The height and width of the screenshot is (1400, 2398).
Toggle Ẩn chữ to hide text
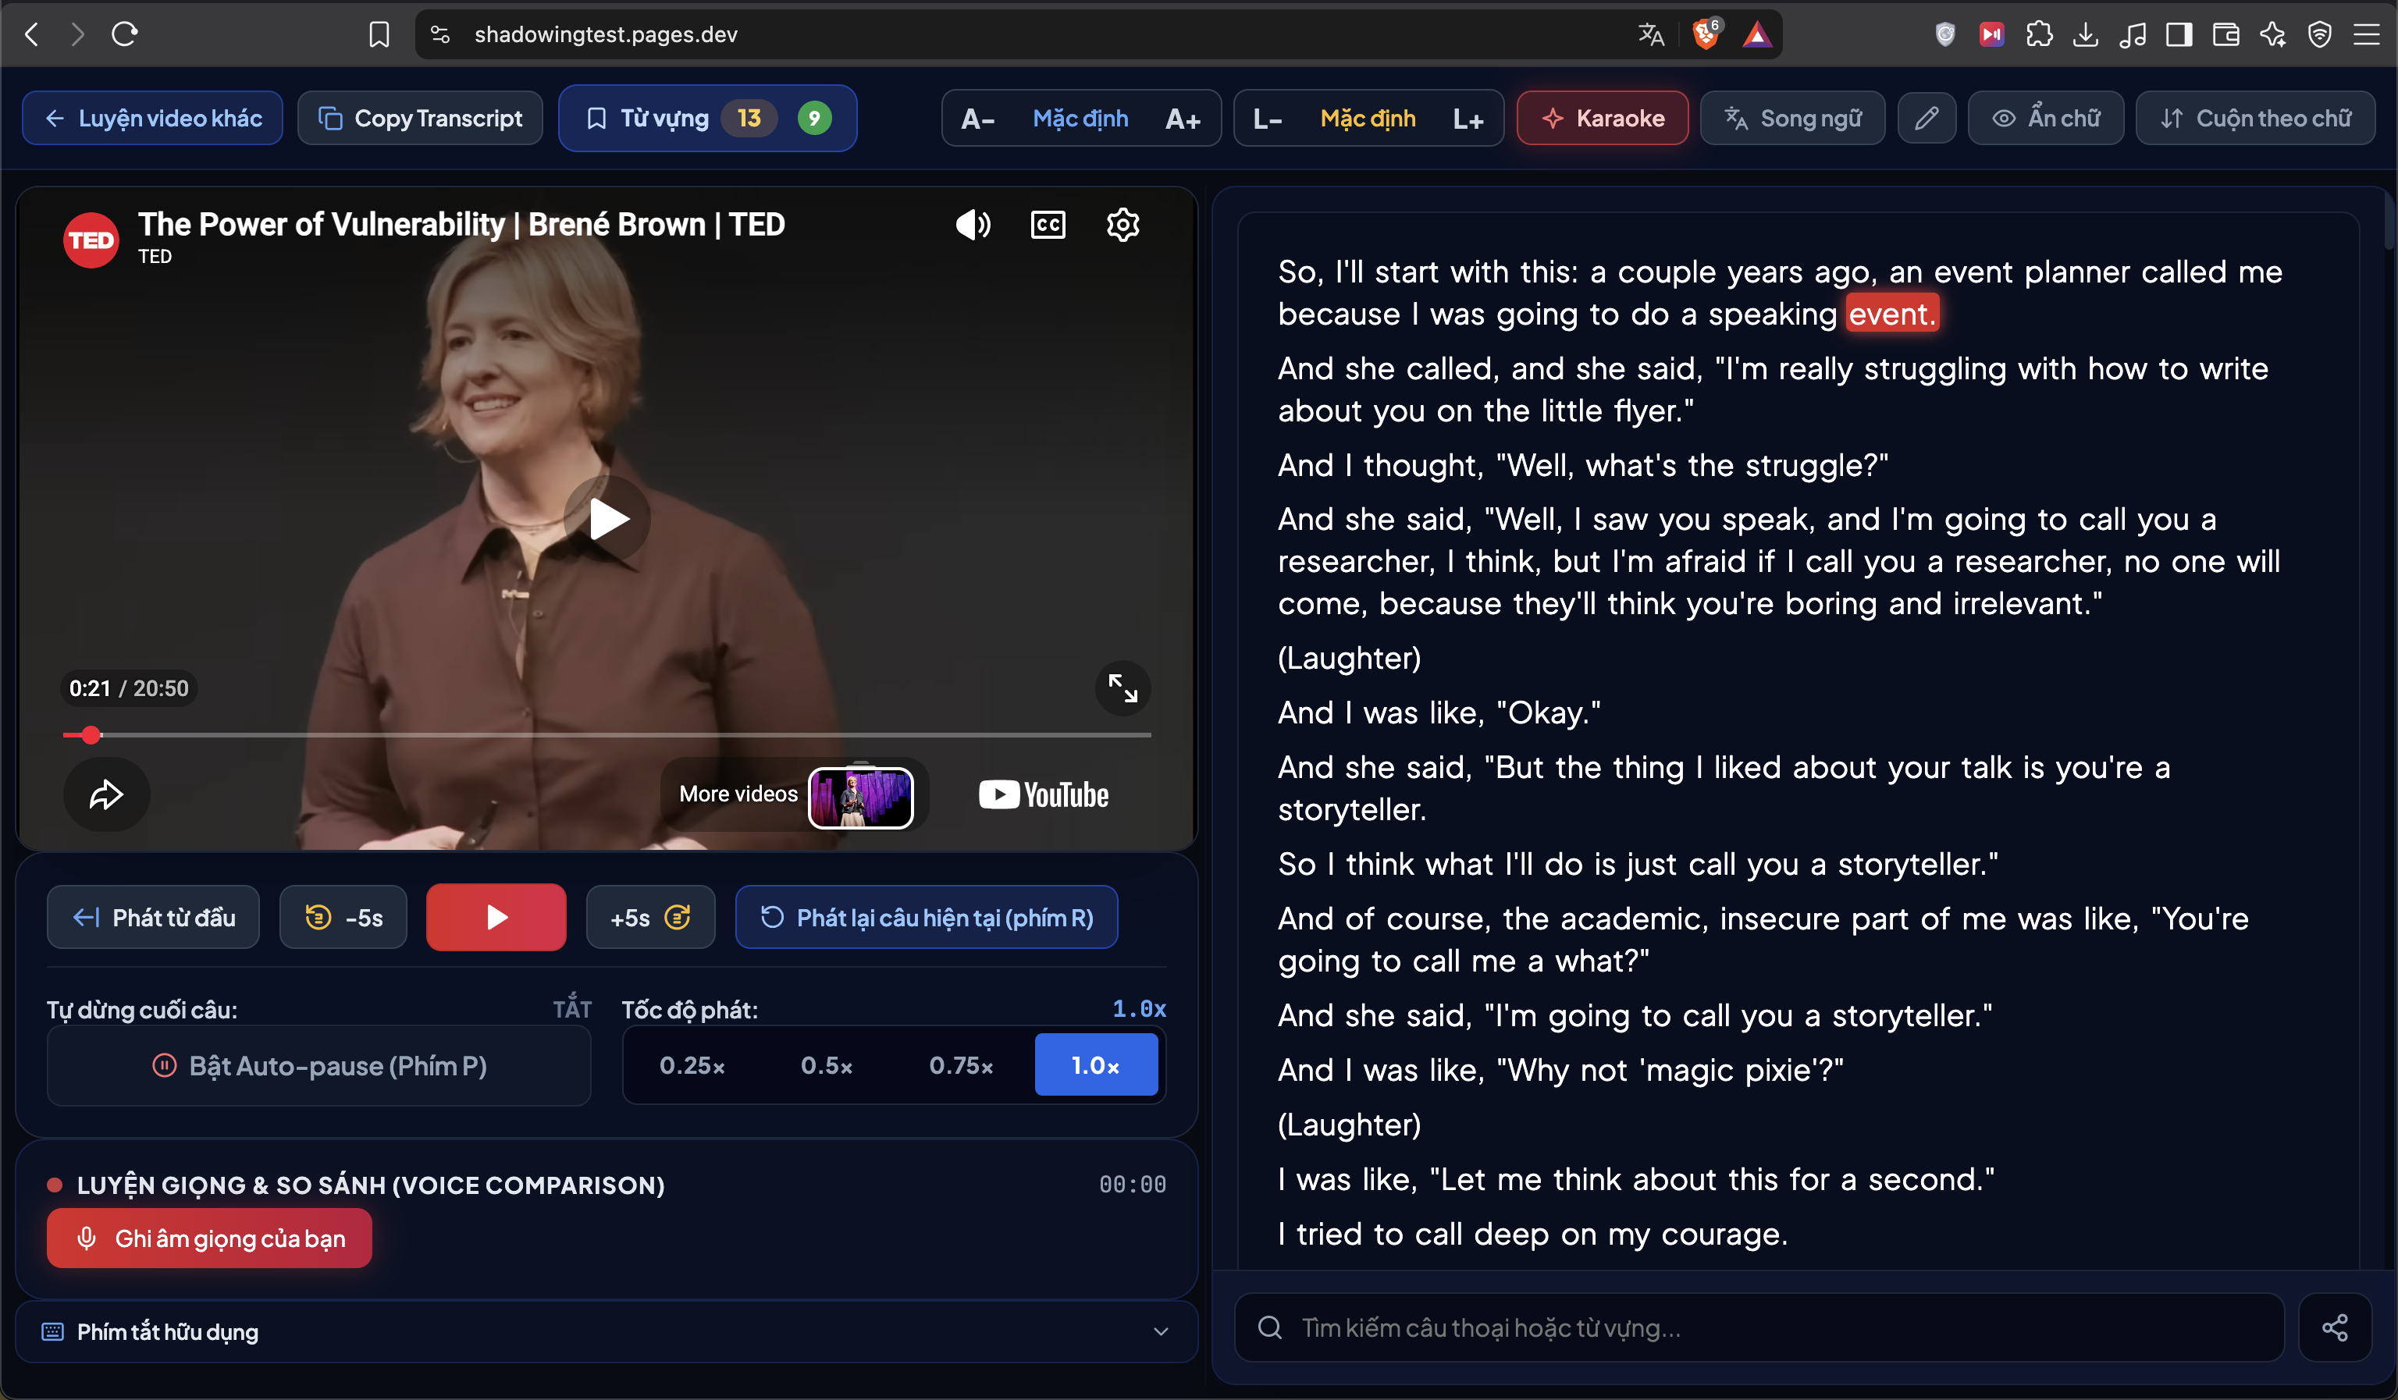(2046, 118)
